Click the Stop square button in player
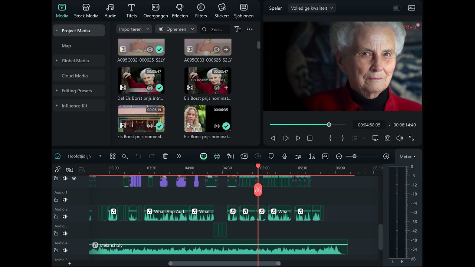 (310, 138)
